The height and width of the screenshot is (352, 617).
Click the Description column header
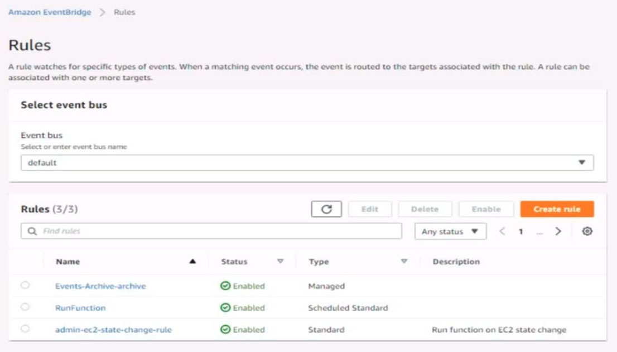[x=456, y=262]
